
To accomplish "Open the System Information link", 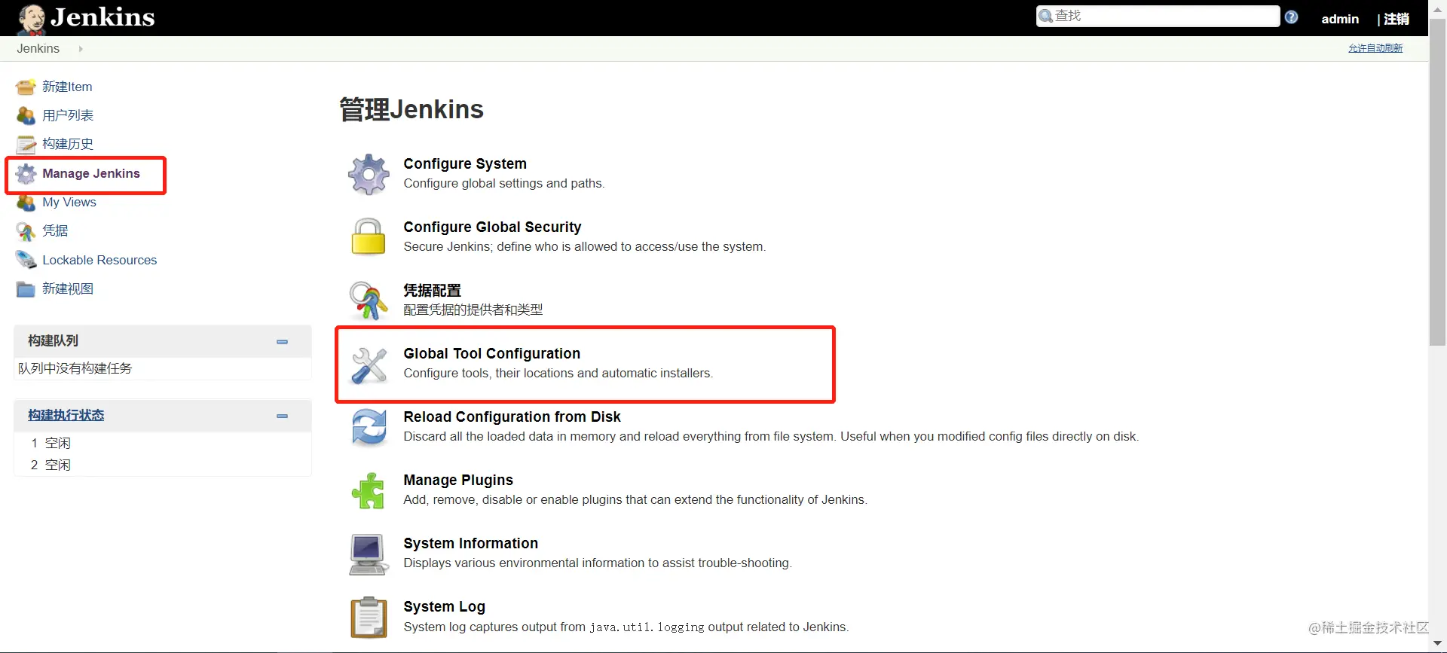I will (x=470, y=543).
